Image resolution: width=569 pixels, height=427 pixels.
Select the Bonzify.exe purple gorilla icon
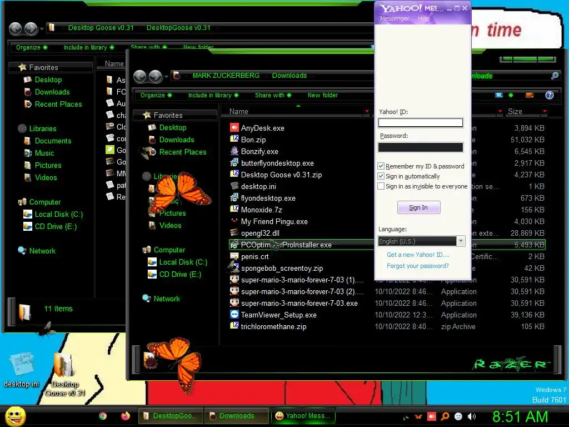[234, 151]
